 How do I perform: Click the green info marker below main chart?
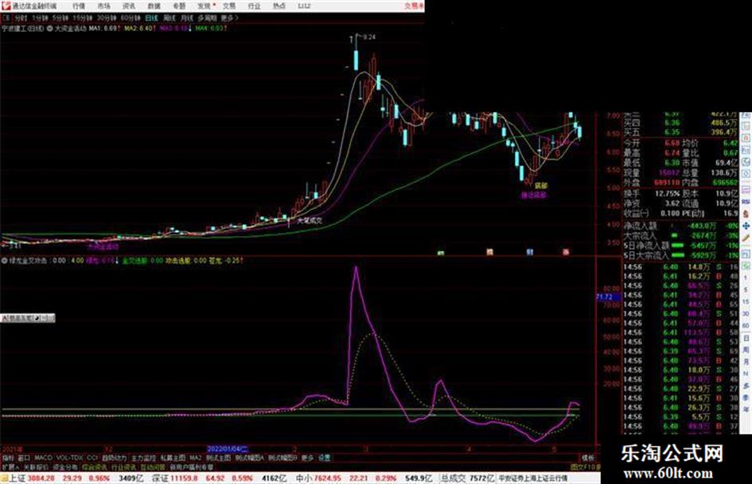441,252
